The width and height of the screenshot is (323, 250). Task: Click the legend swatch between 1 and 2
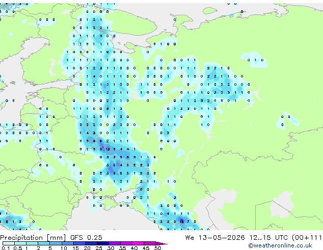coord(32,243)
